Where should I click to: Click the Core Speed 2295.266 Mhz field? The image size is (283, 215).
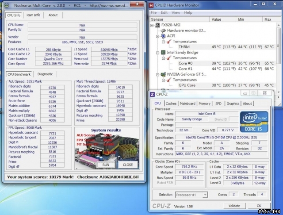pos(53,64)
